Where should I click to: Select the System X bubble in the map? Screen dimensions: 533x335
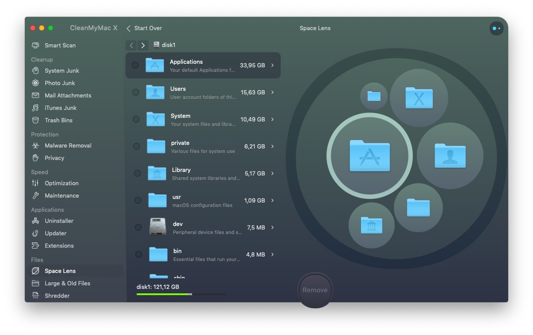419,97
